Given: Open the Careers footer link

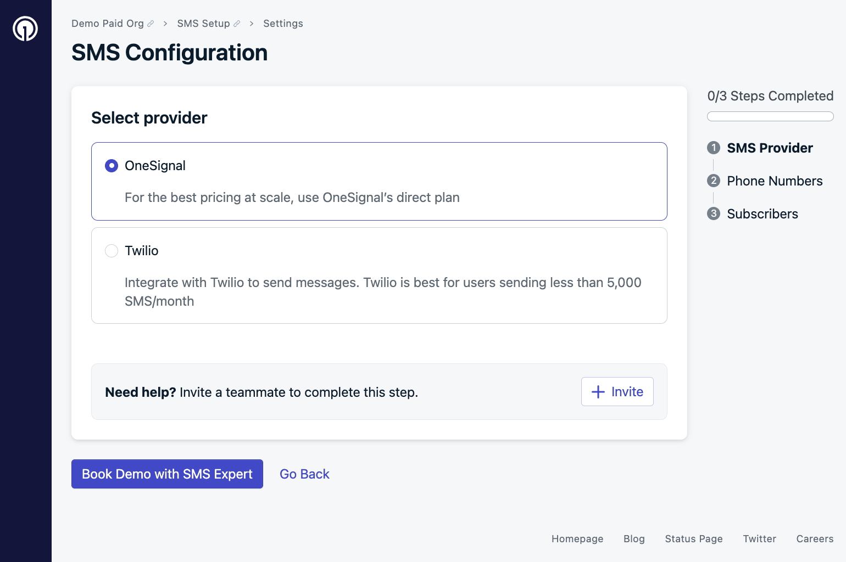Looking at the screenshot, I should tap(815, 539).
